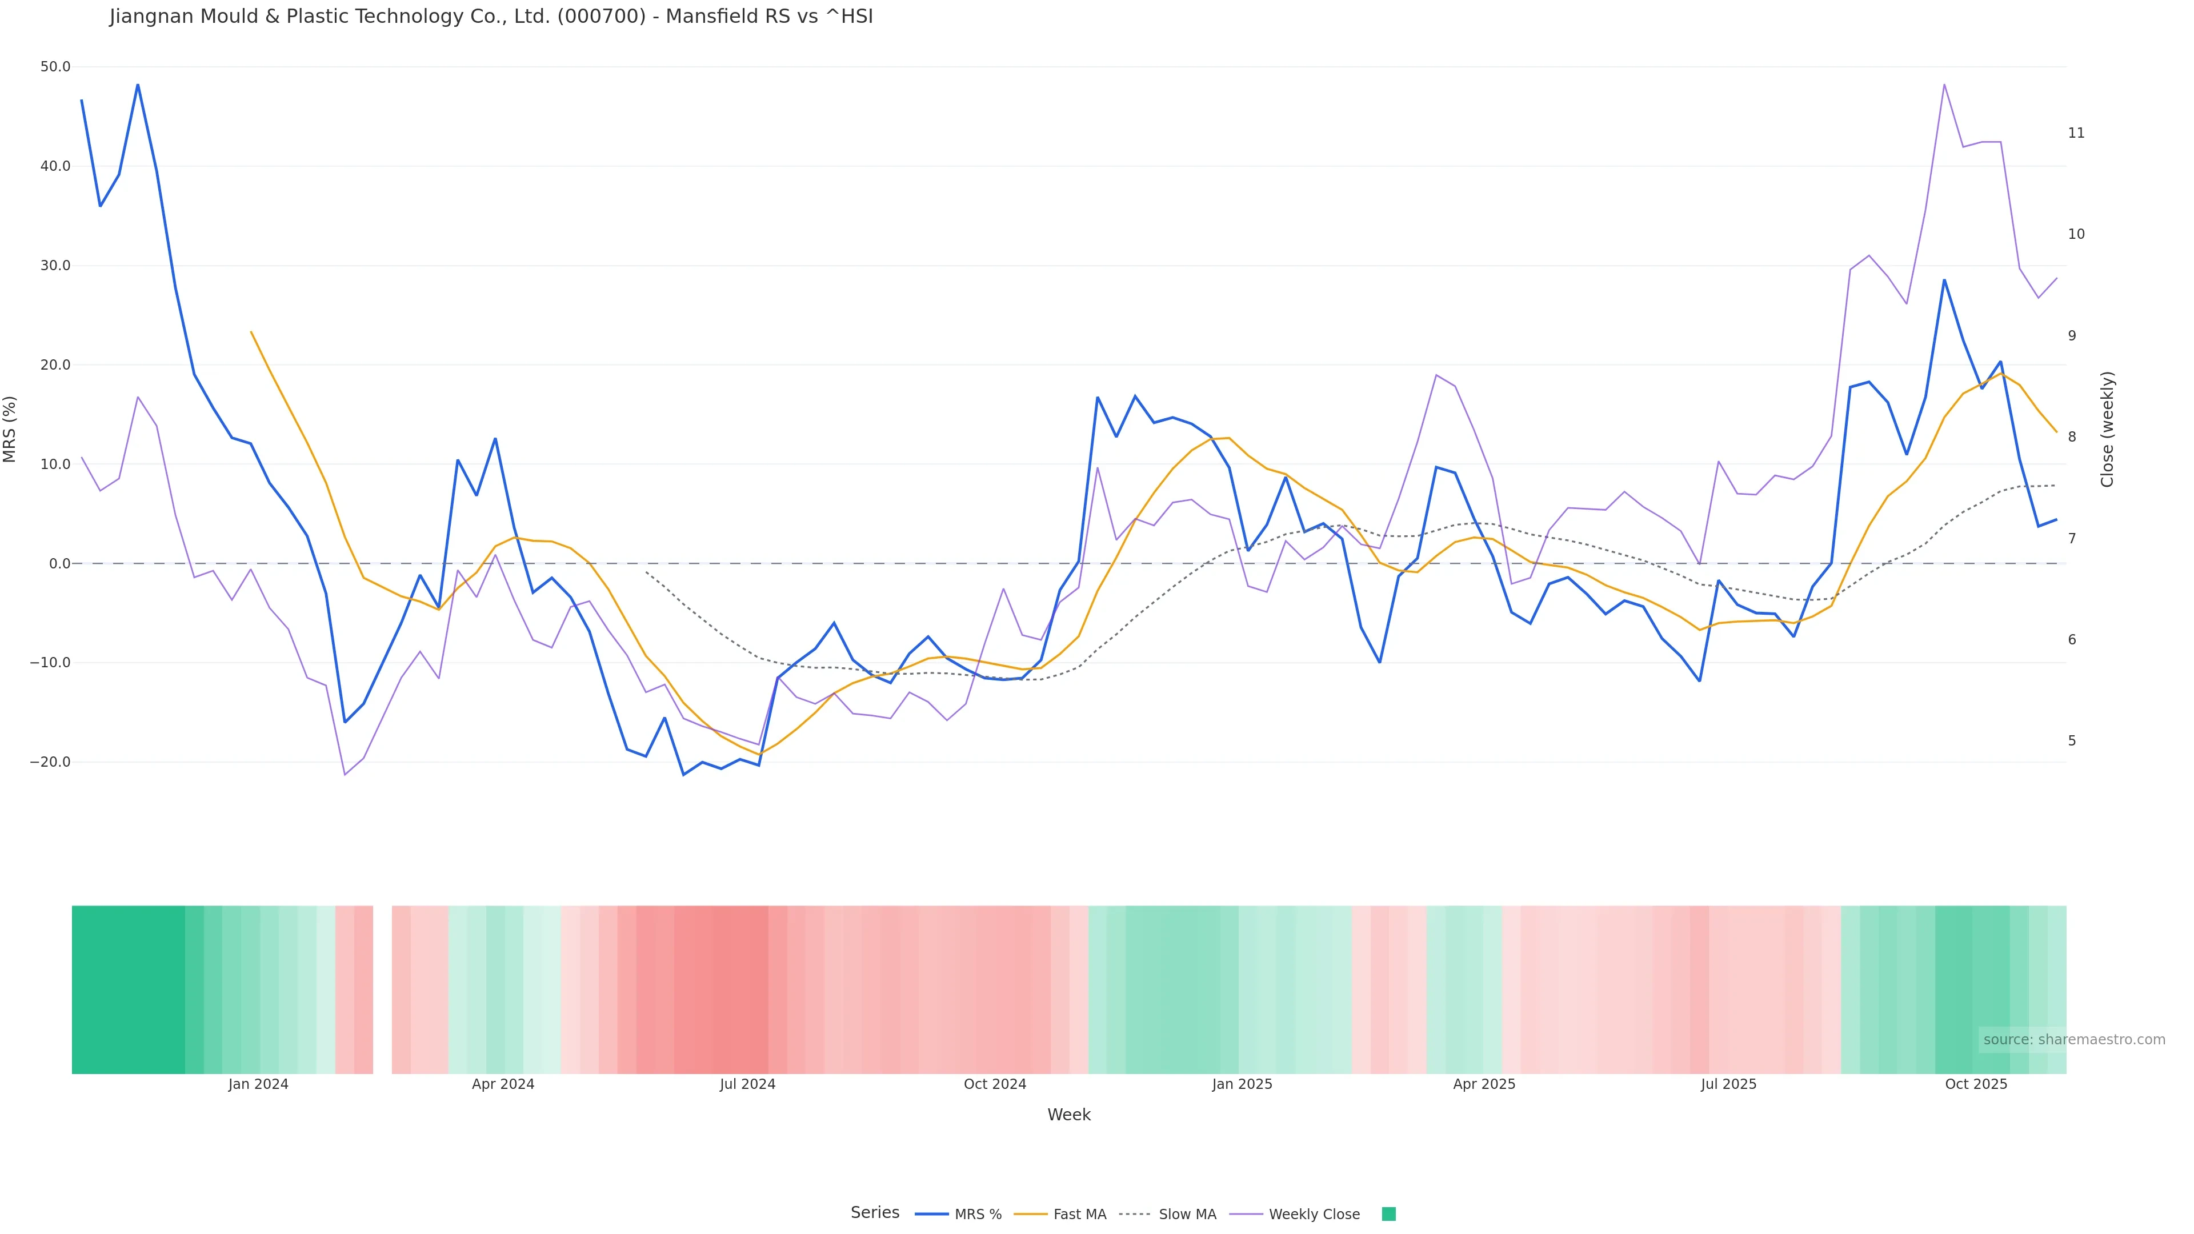Click the dotted Slow MA legend line icon
Viewport: 2194px width, 1234px height.
pos(1135,1215)
